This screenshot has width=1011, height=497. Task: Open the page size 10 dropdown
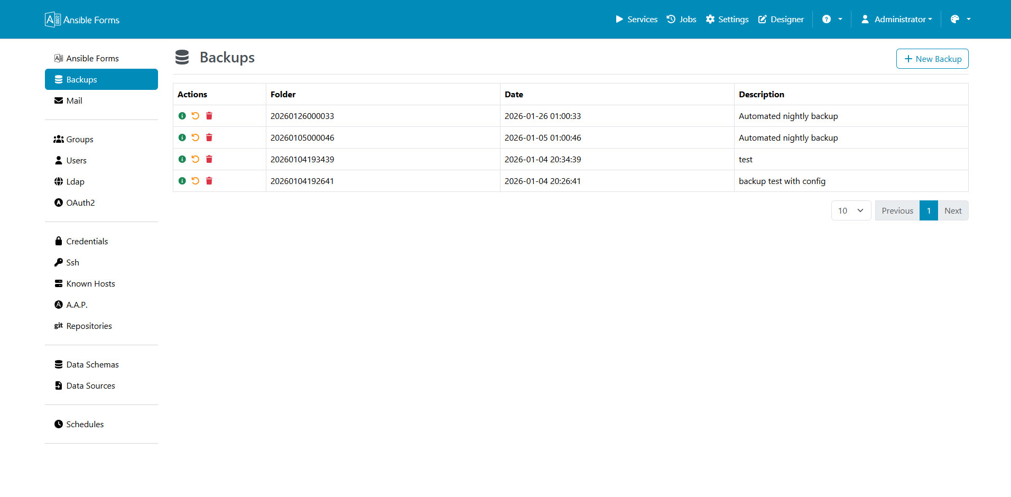coord(851,210)
